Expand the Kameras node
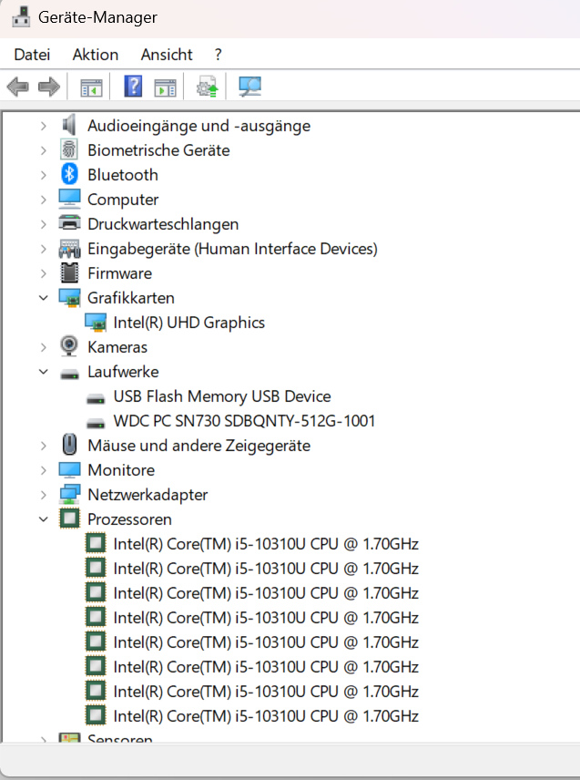The image size is (580, 780). pyautogui.click(x=44, y=347)
